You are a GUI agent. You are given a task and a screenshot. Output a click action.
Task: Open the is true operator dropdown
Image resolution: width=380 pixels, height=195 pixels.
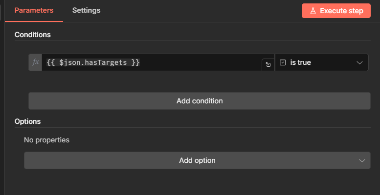(322, 62)
